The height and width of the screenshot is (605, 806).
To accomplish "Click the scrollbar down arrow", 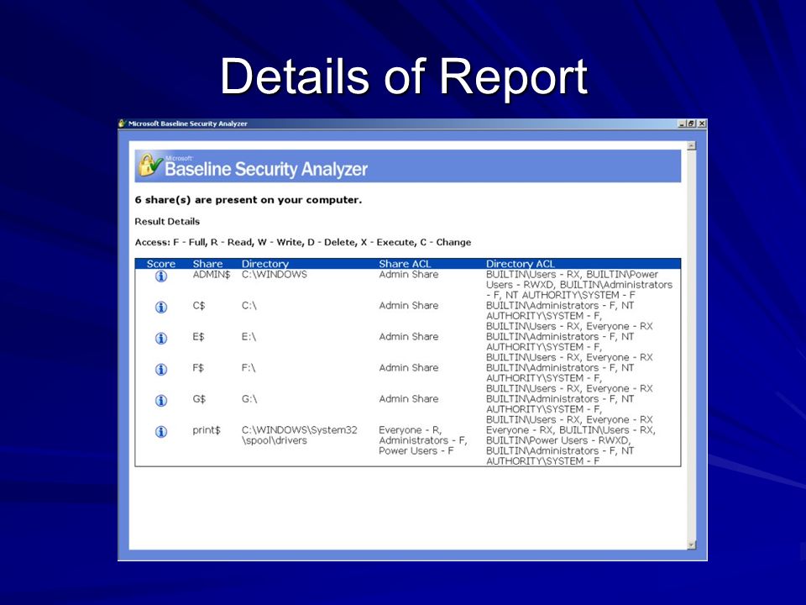I will (x=691, y=544).
